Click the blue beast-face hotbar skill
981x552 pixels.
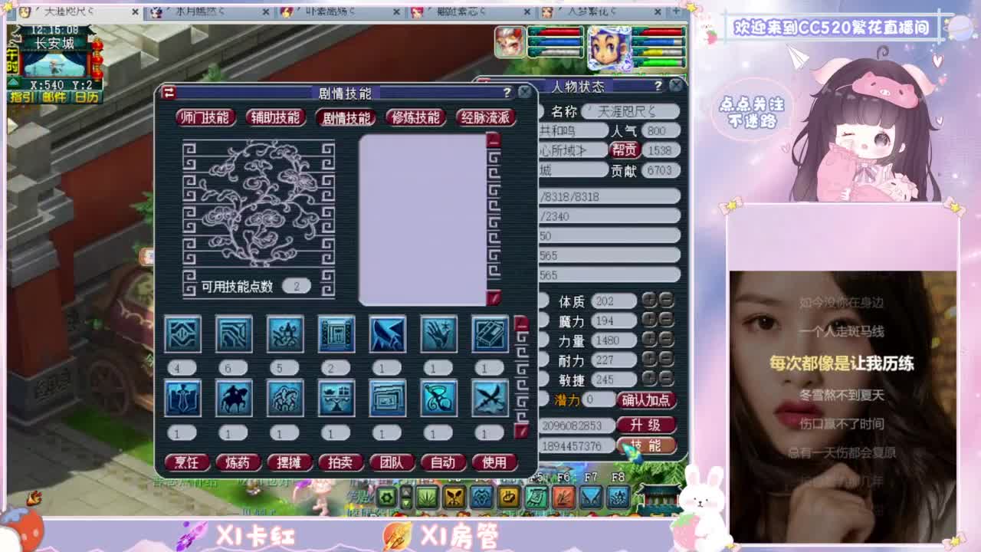coord(481,498)
